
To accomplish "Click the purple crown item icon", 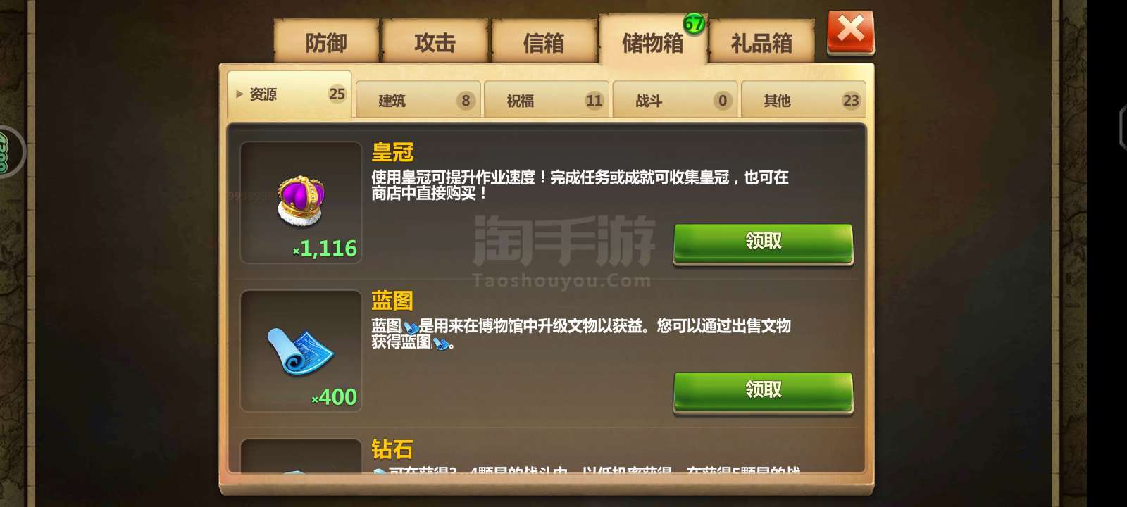I will click(x=301, y=201).
